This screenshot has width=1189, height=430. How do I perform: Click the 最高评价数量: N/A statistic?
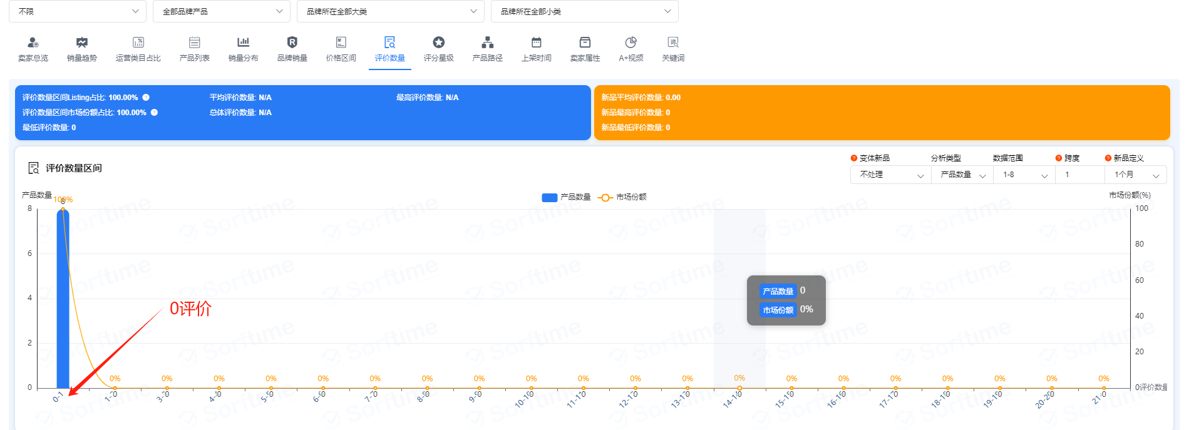click(428, 98)
